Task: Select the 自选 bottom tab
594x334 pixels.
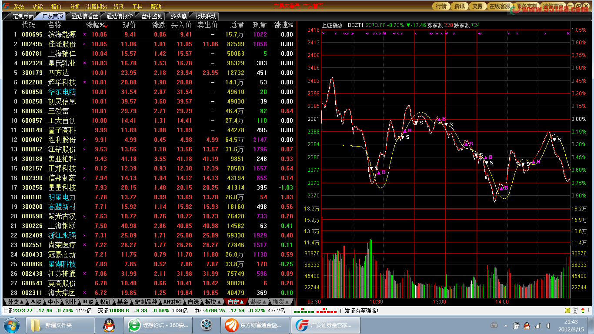Action: click(x=194, y=302)
